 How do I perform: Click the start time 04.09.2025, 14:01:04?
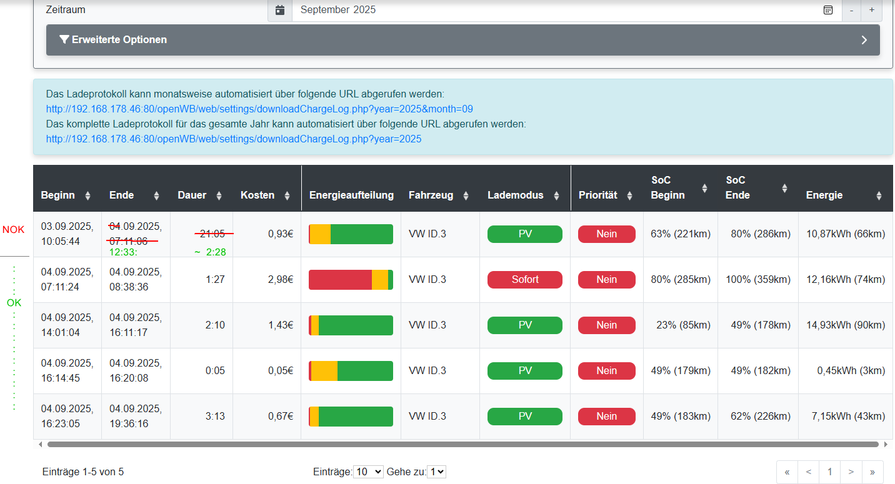click(67, 325)
